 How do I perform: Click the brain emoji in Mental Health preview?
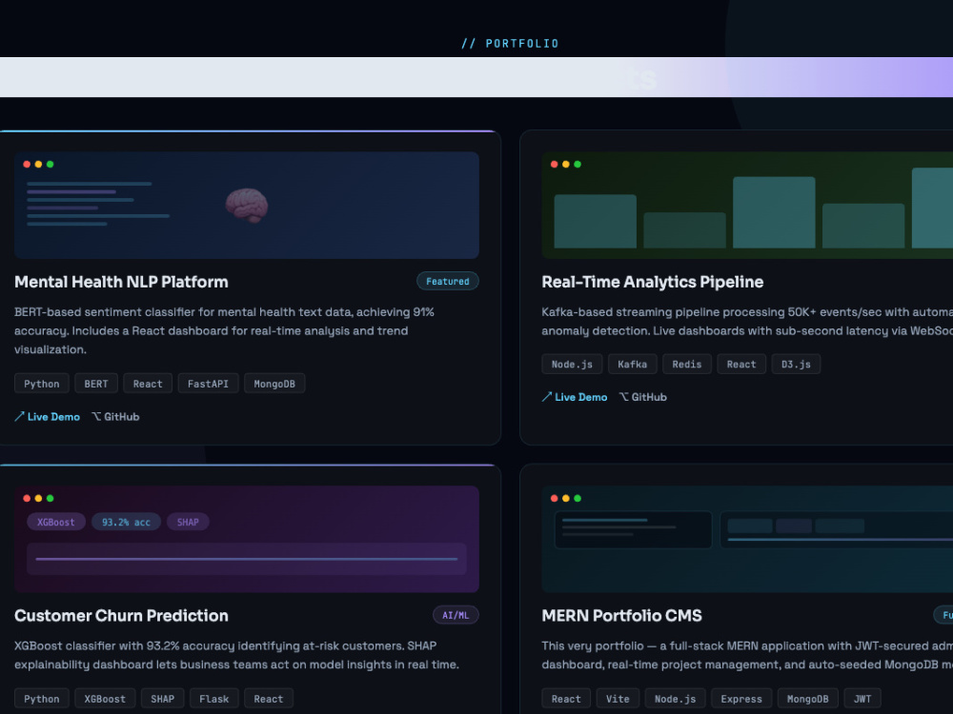[247, 206]
